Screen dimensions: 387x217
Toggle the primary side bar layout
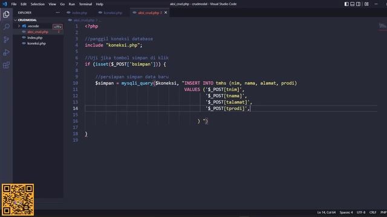point(346,4)
